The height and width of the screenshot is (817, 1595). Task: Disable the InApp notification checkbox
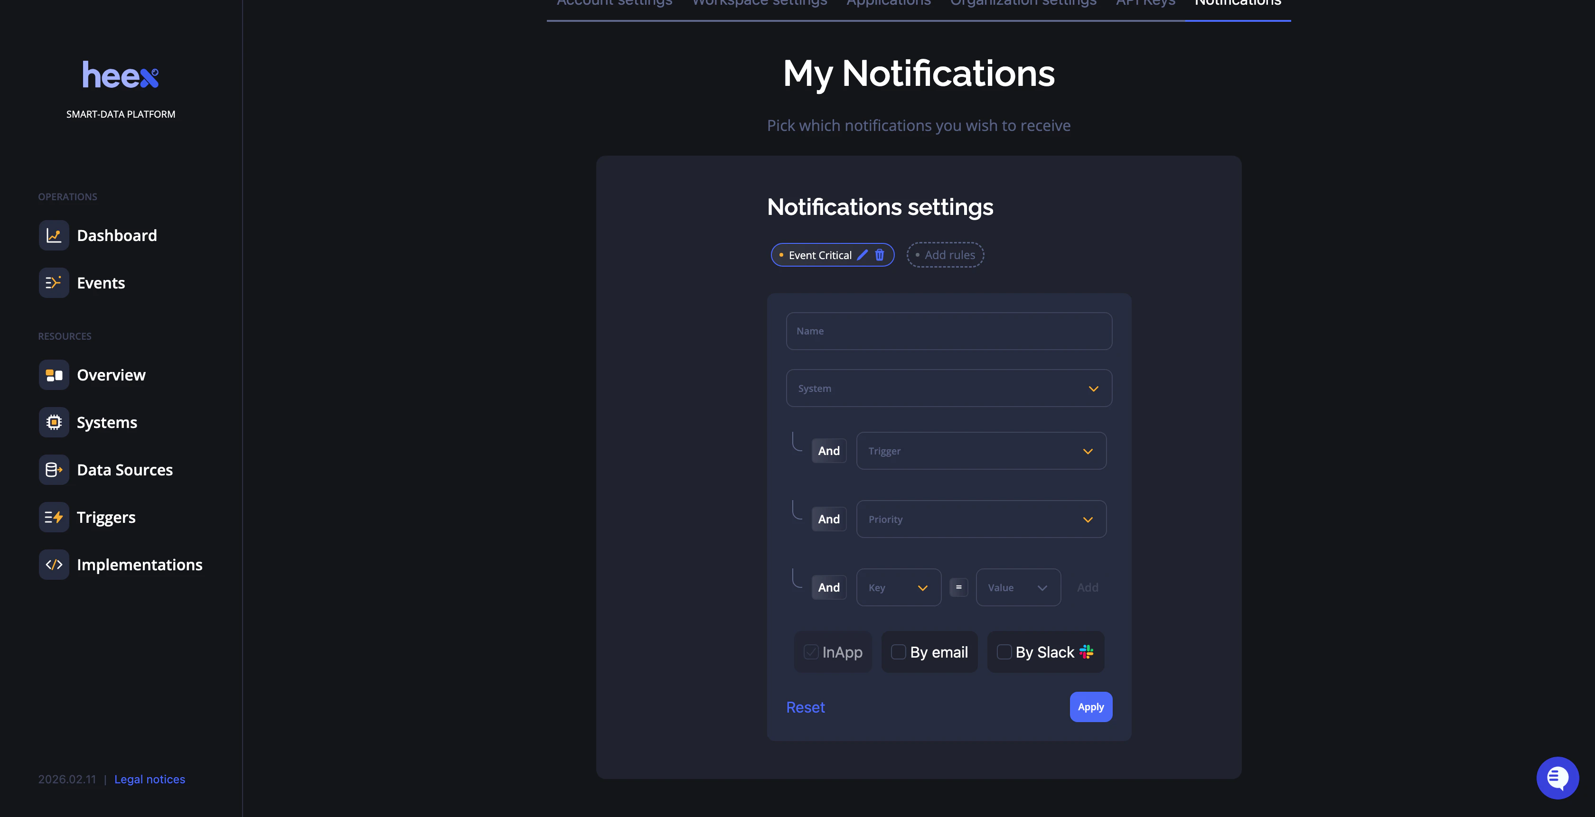click(x=811, y=652)
